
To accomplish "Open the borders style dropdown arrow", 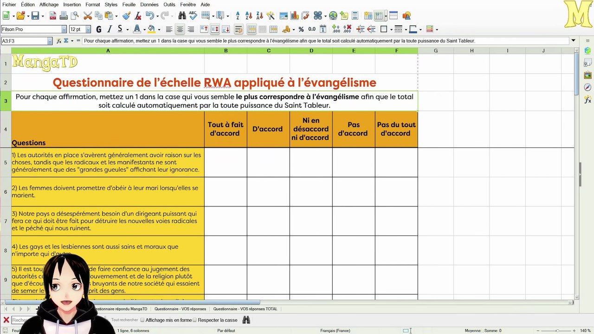I will click(x=406, y=30).
